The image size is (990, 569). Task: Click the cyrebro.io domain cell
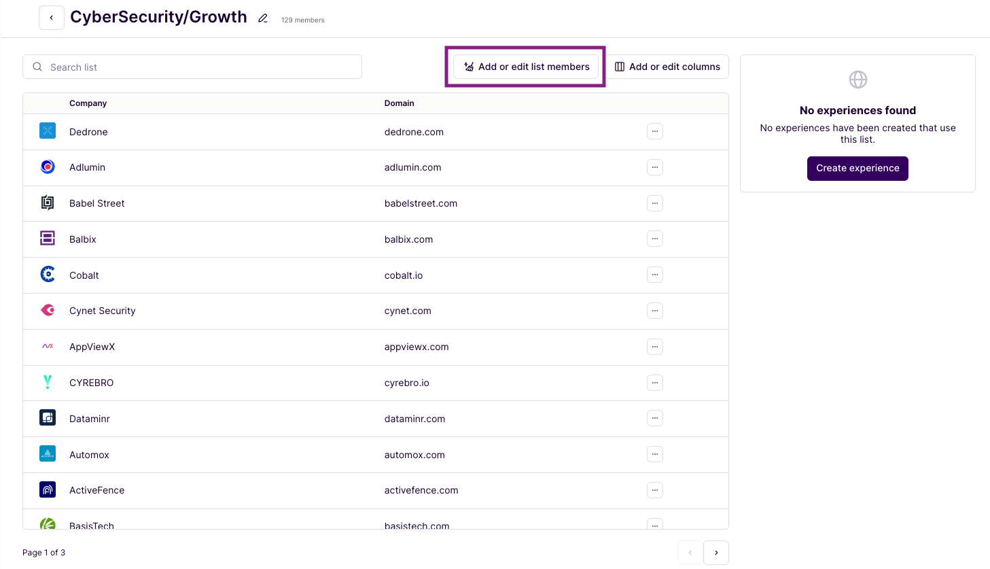pyautogui.click(x=407, y=383)
